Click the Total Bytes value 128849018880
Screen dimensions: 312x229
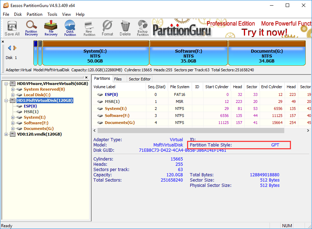[265, 175]
